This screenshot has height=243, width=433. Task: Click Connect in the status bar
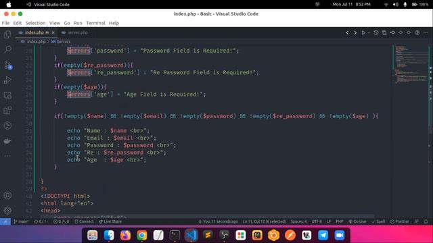[x=84, y=221]
